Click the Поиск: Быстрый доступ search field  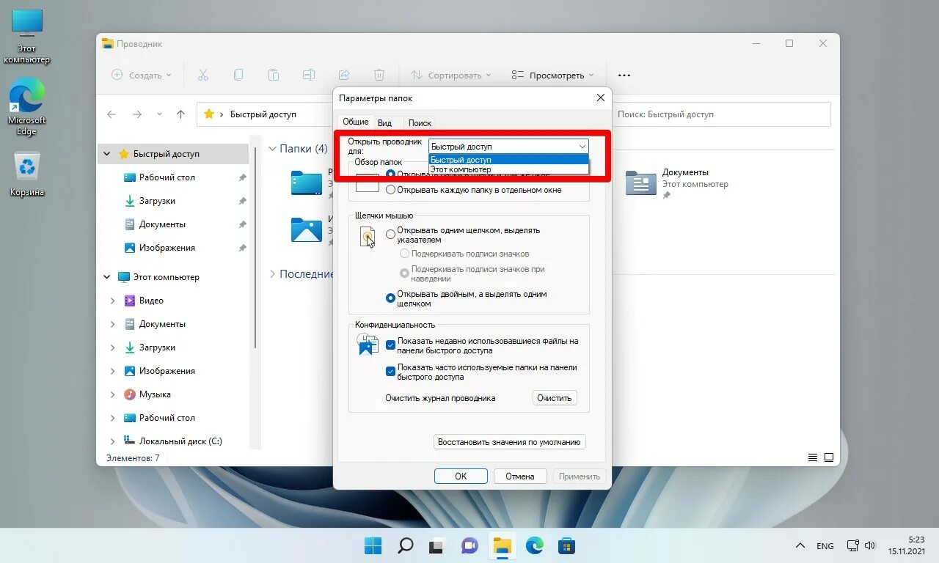click(721, 114)
